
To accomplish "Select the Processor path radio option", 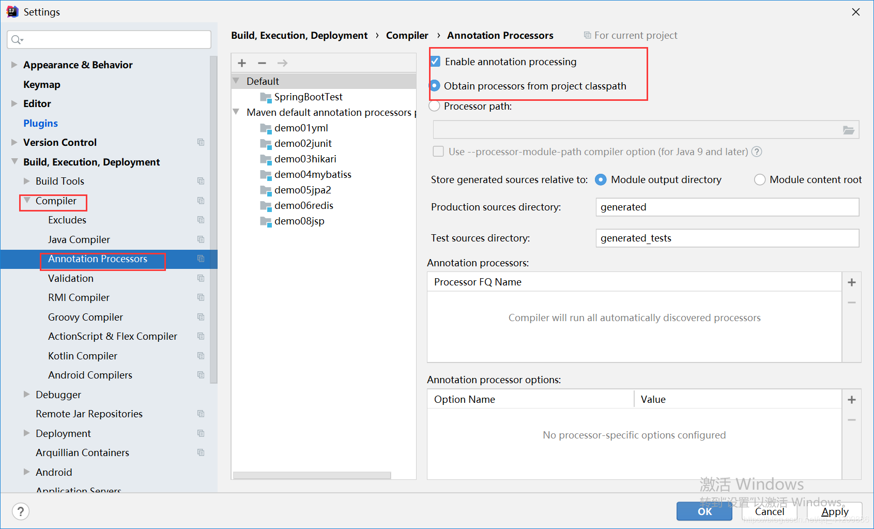I will [435, 106].
